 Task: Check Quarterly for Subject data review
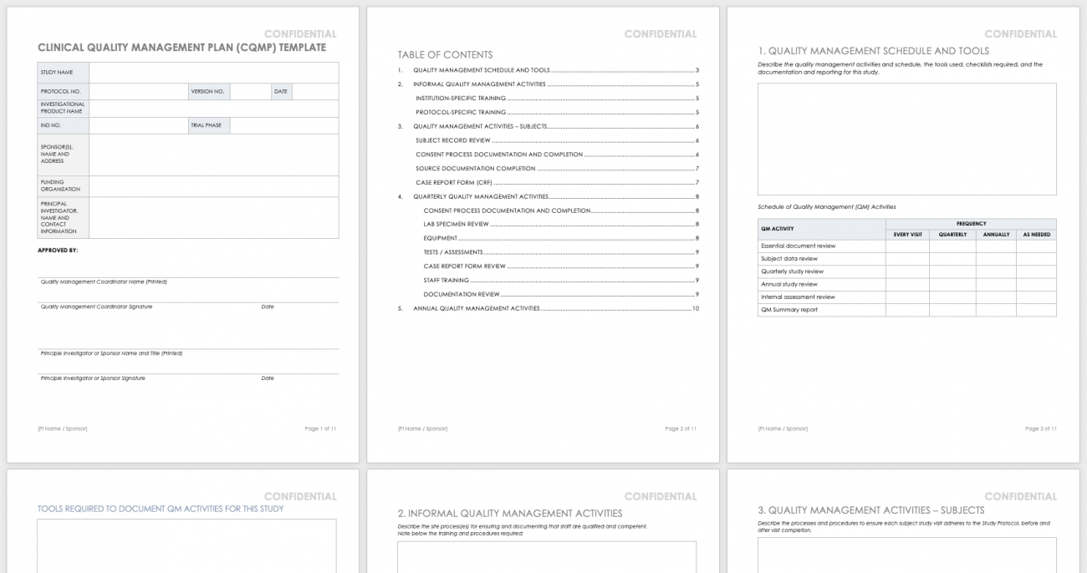click(x=952, y=259)
